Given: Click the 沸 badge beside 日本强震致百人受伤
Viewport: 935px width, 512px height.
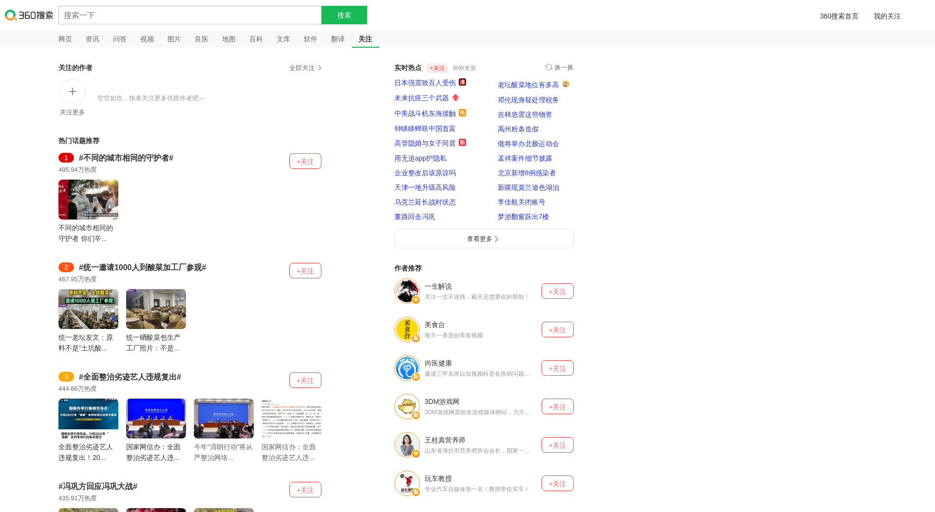Looking at the screenshot, I should 463,82.
